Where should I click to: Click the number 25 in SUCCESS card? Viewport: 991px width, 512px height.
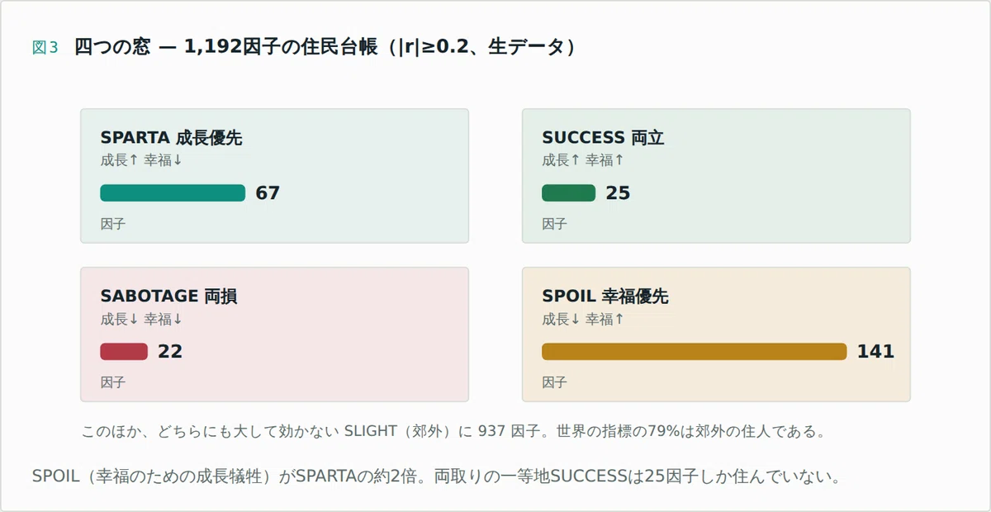(x=618, y=193)
